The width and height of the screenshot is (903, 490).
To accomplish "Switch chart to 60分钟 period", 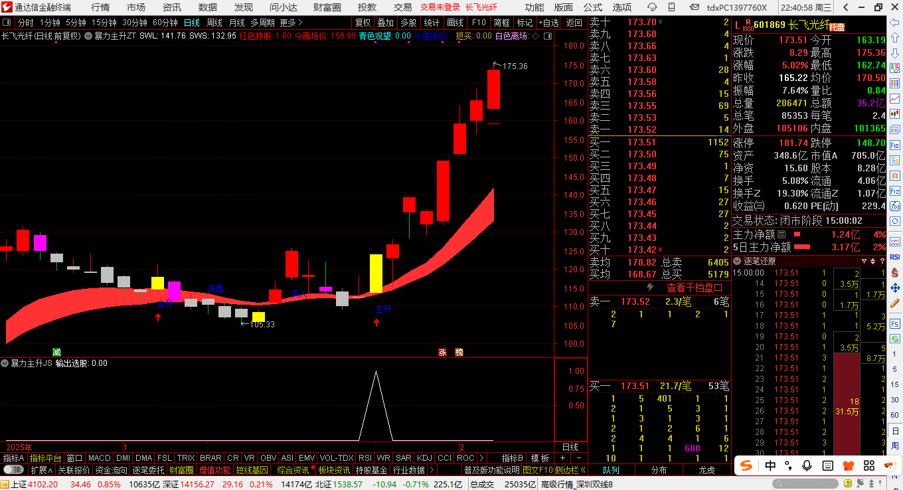I will pos(165,23).
